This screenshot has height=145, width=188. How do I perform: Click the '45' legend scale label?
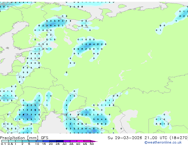(x=85, y=144)
